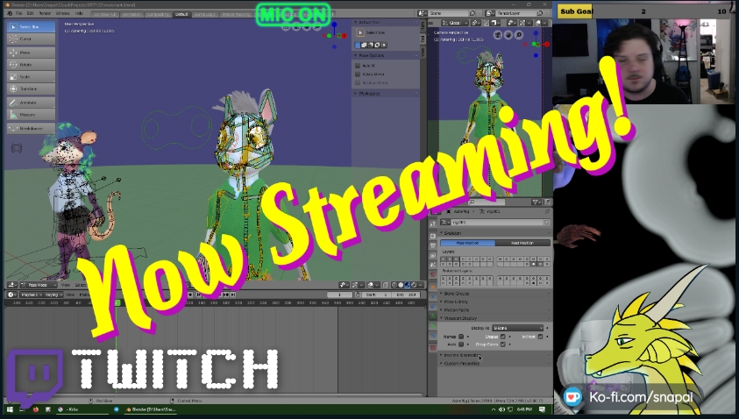Click the current frame number field
This screenshot has height=419, width=739.
[340, 295]
